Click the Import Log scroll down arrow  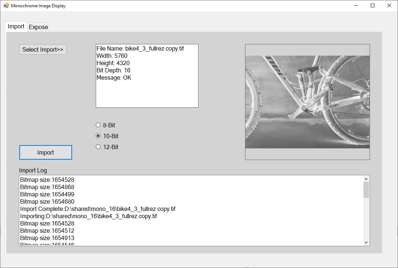(366, 243)
